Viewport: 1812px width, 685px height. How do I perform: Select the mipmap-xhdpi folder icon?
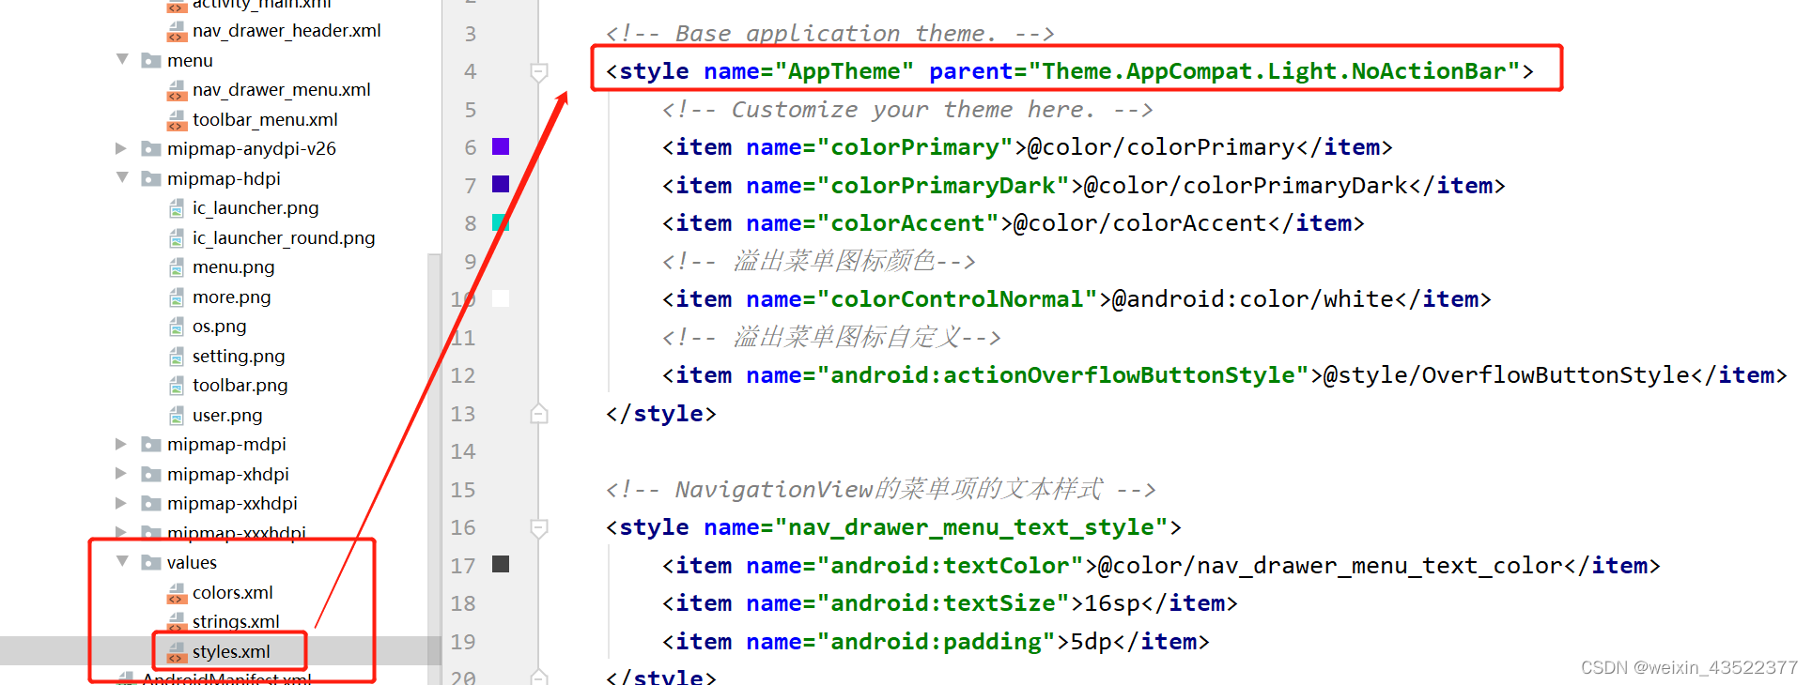(150, 475)
